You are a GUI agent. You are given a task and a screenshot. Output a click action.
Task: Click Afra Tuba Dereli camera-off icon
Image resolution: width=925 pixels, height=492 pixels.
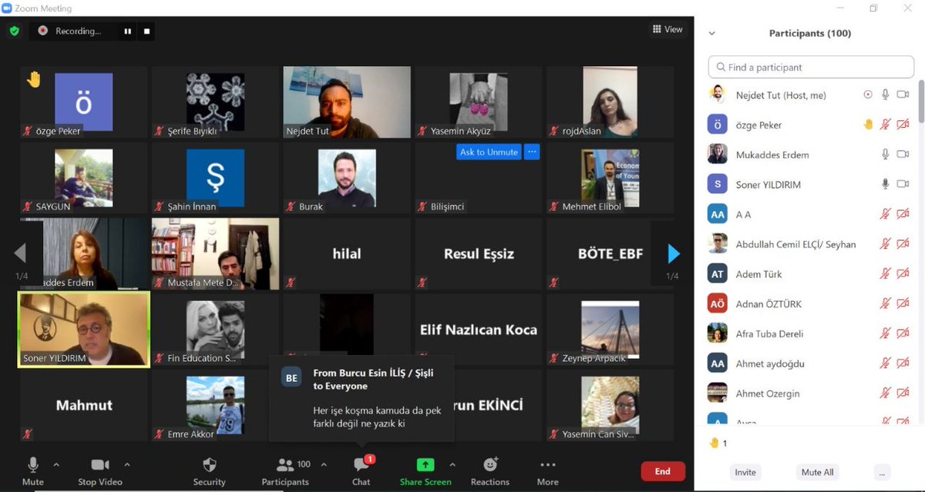903,333
